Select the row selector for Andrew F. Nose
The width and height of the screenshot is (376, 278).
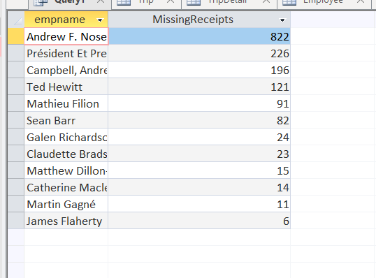tap(16, 36)
